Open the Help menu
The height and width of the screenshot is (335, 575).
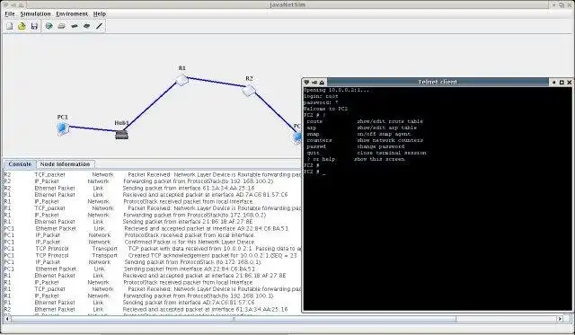100,14
